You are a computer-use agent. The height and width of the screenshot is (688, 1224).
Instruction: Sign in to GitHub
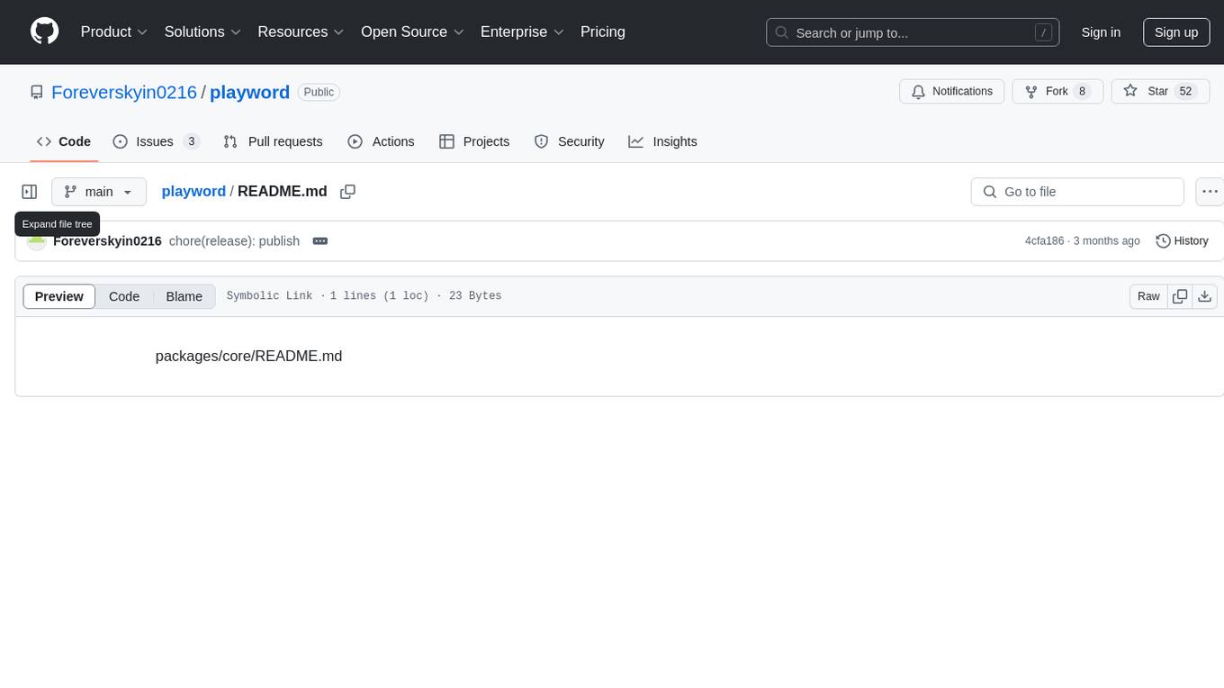click(x=1101, y=32)
